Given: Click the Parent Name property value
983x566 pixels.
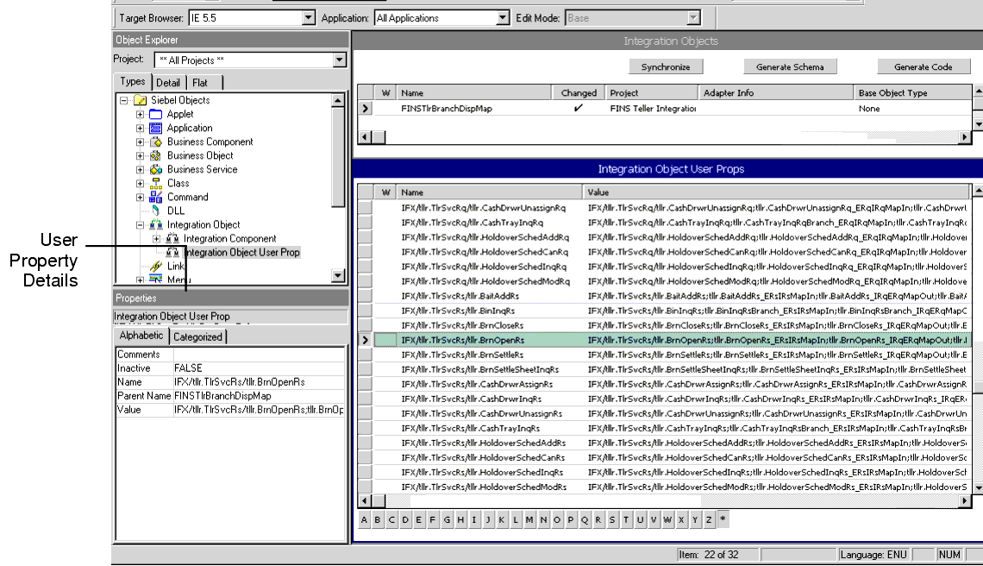Looking at the screenshot, I should 259,396.
